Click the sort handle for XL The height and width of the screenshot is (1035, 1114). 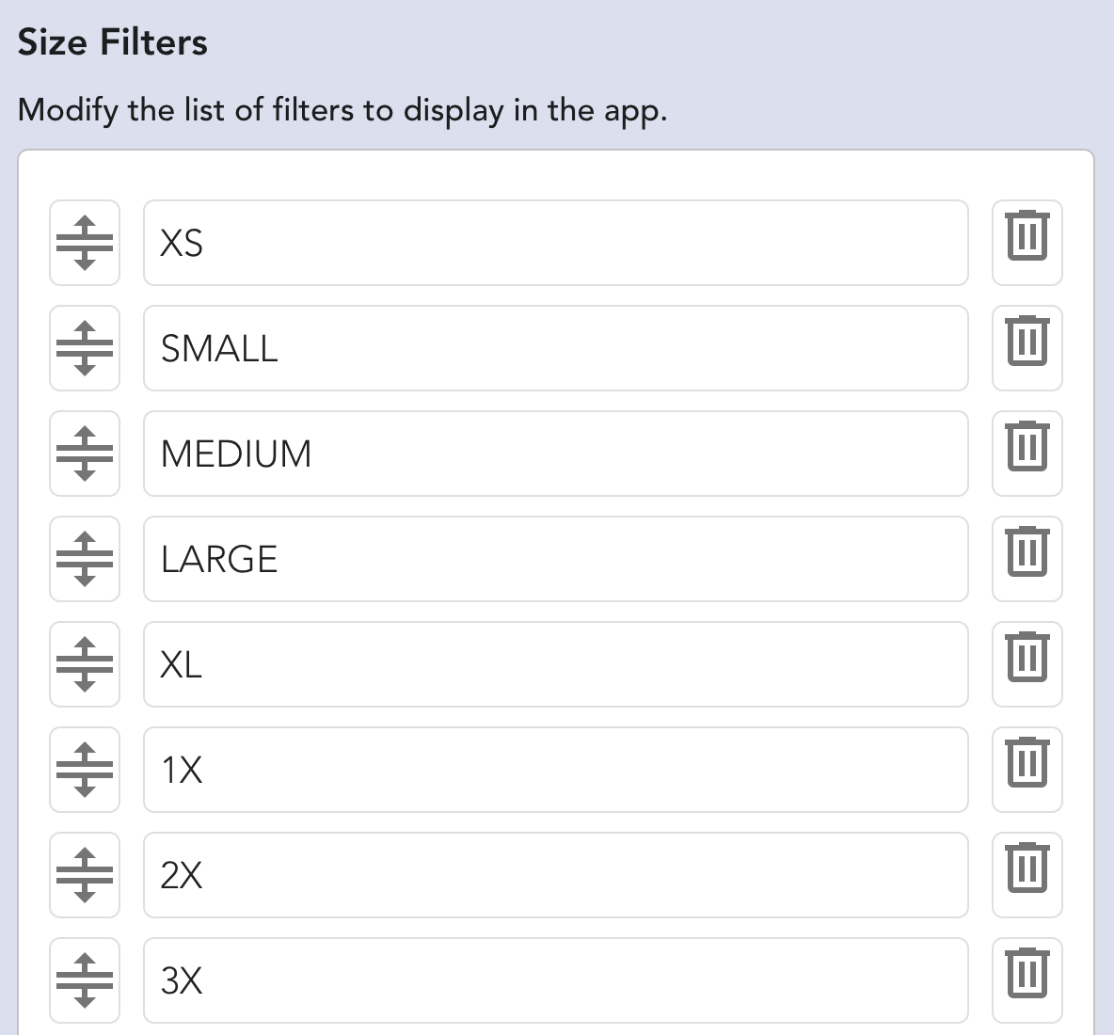(85, 664)
